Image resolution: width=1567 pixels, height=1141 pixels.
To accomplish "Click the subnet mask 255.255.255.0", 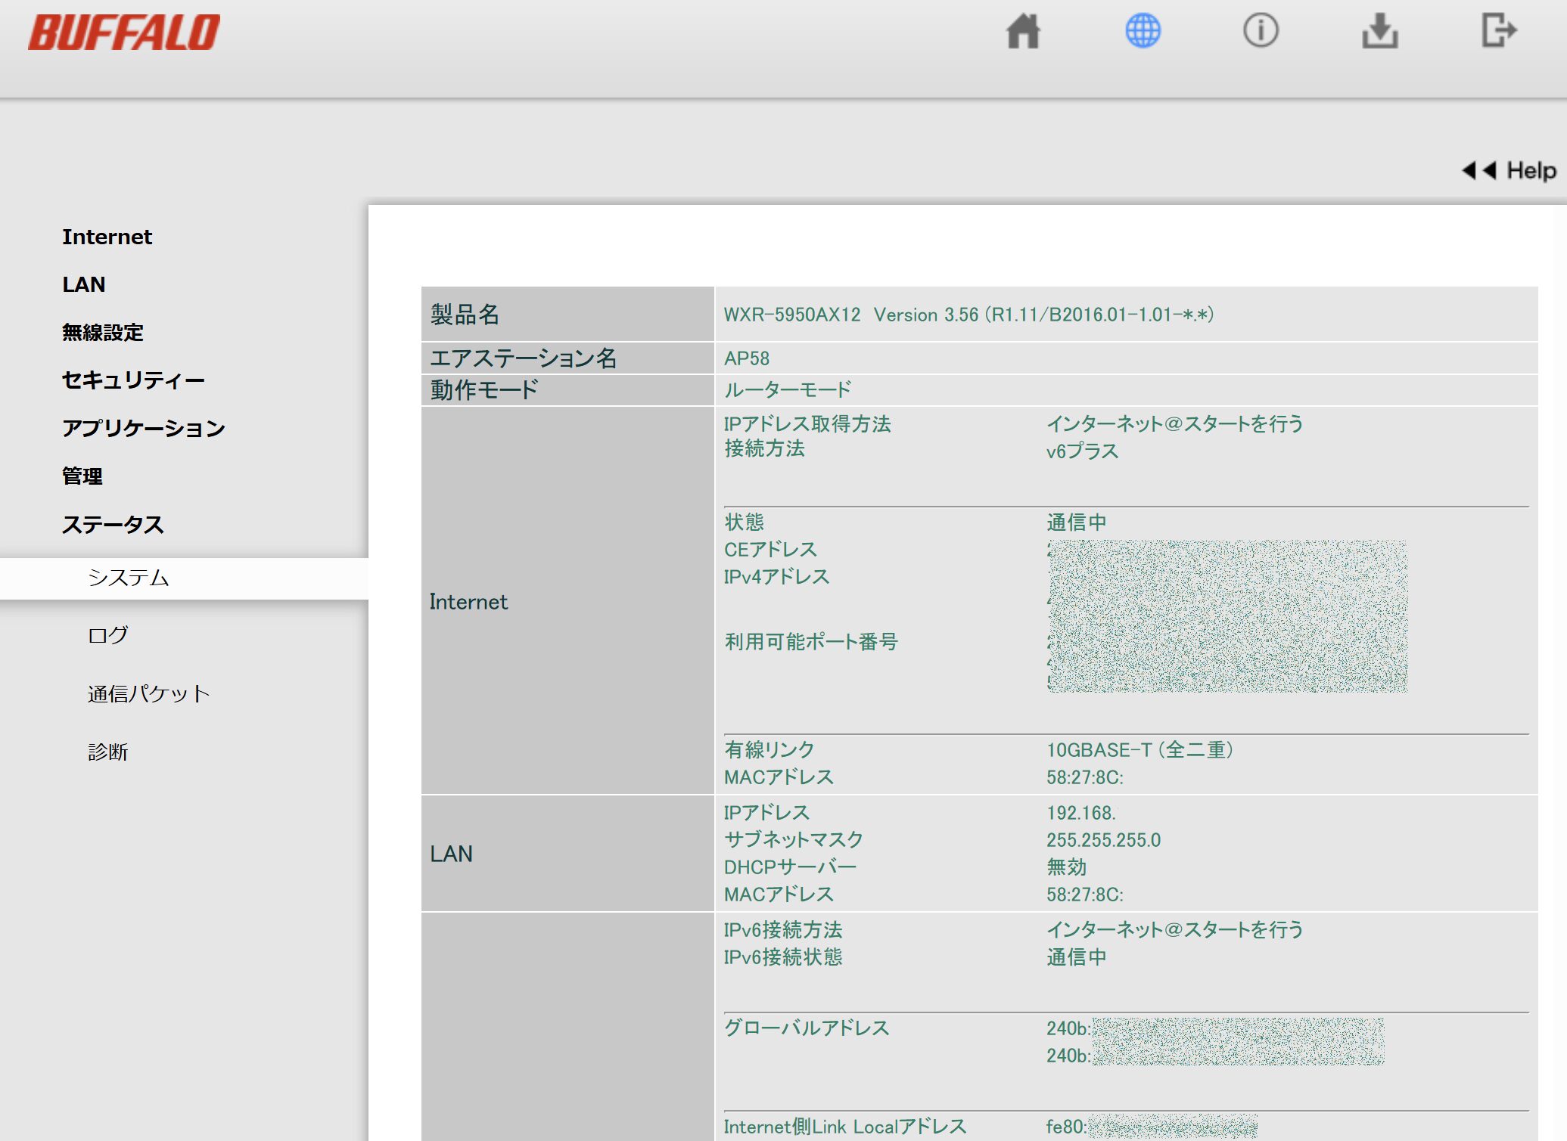I will 1103,840.
